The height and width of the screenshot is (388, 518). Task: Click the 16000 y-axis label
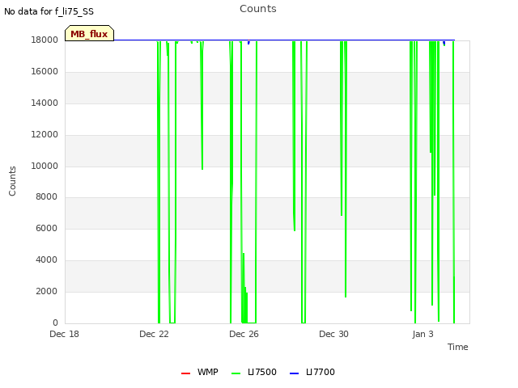[x=45, y=72]
